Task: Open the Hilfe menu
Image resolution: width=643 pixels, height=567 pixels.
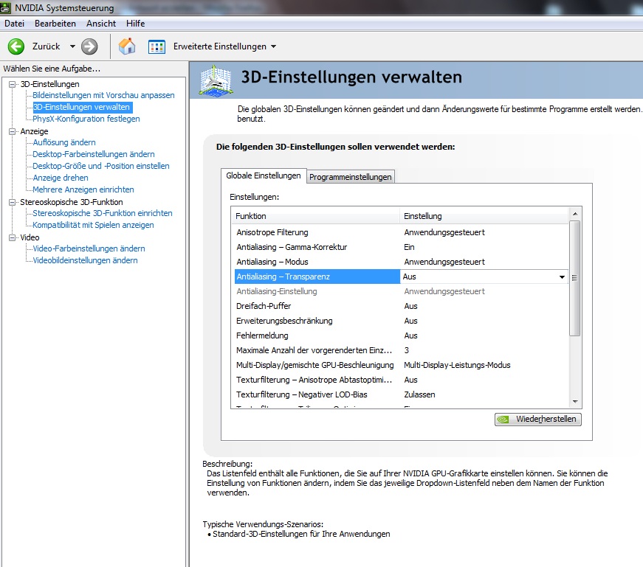Action: pyautogui.click(x=135, y=24)
